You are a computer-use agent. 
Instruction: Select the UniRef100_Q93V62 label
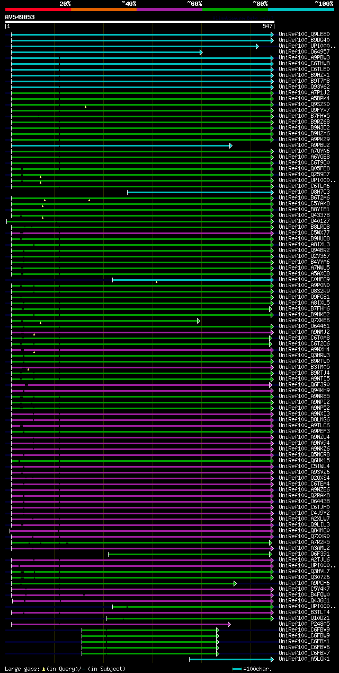[x=304, y=87]
